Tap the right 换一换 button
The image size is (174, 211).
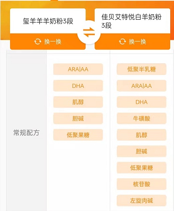coord(132,42)
